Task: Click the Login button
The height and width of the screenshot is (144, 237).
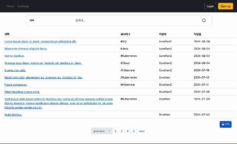Action: [x=210, y=6]
